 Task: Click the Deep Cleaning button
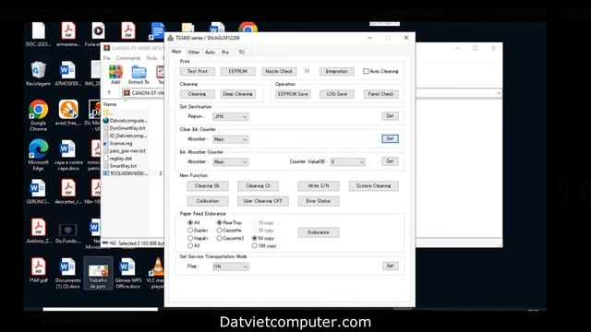pos(237,94)
